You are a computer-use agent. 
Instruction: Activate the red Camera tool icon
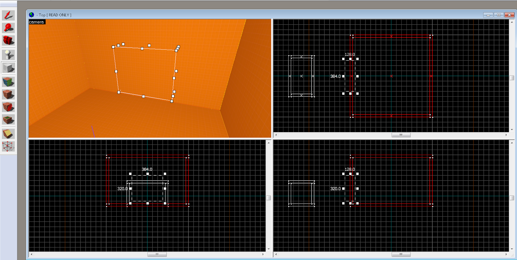[8, 40]
